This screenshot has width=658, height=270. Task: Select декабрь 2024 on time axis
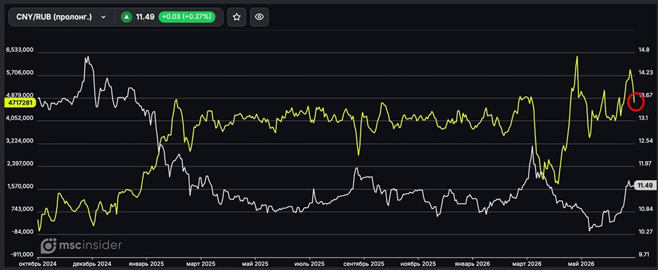[x=92, y=265]
